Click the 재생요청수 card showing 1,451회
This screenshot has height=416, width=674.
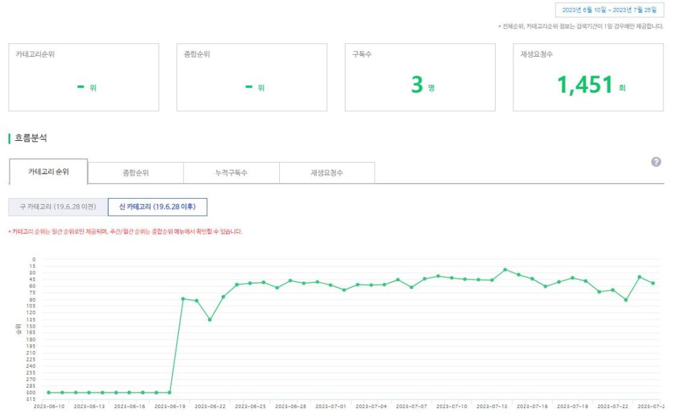[588, 77]
